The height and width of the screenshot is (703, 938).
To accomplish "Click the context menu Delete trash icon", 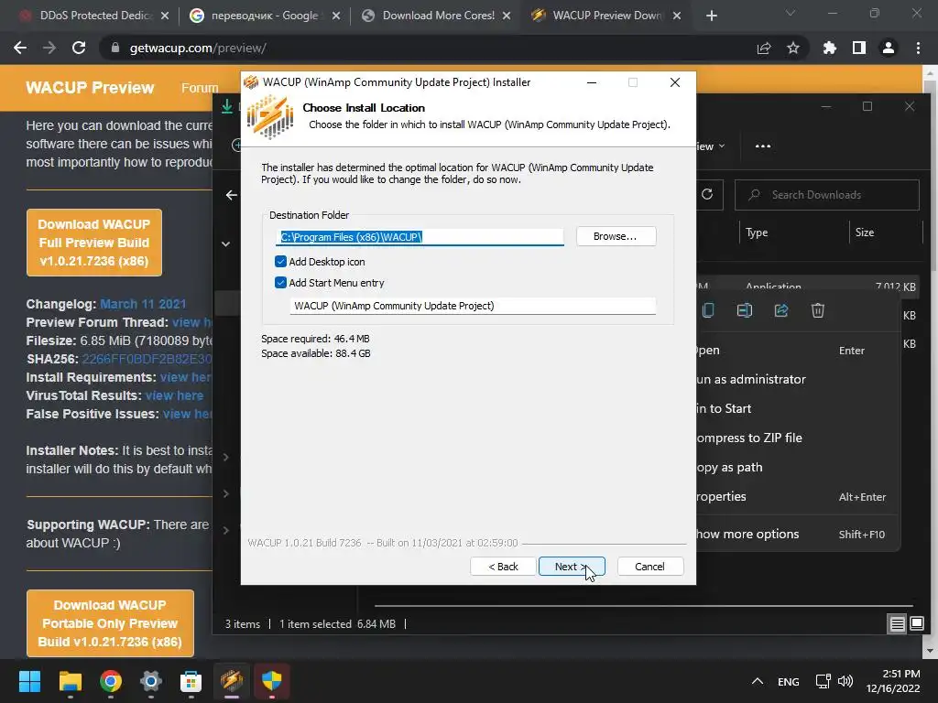I will 818,310.
